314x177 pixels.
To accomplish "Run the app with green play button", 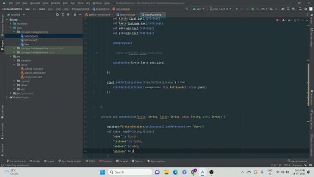I will click(x=237, y=9).
